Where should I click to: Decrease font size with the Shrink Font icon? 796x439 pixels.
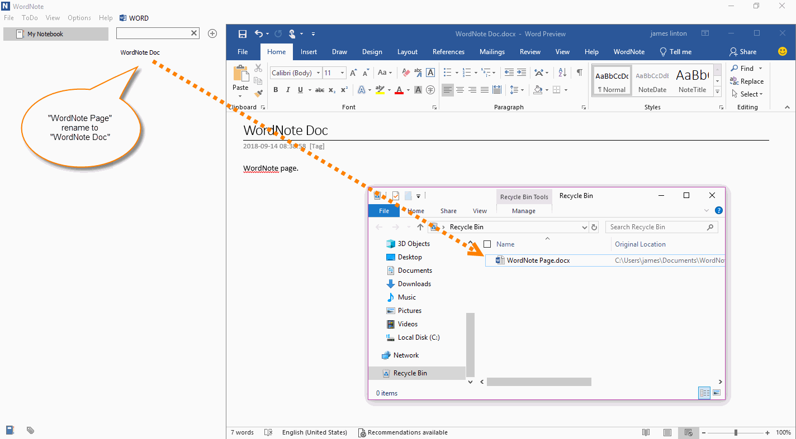(x=366, y=73)
